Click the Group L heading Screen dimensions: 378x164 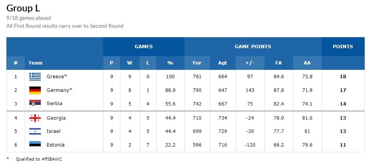pyautogui.click(x=23, y=8)
